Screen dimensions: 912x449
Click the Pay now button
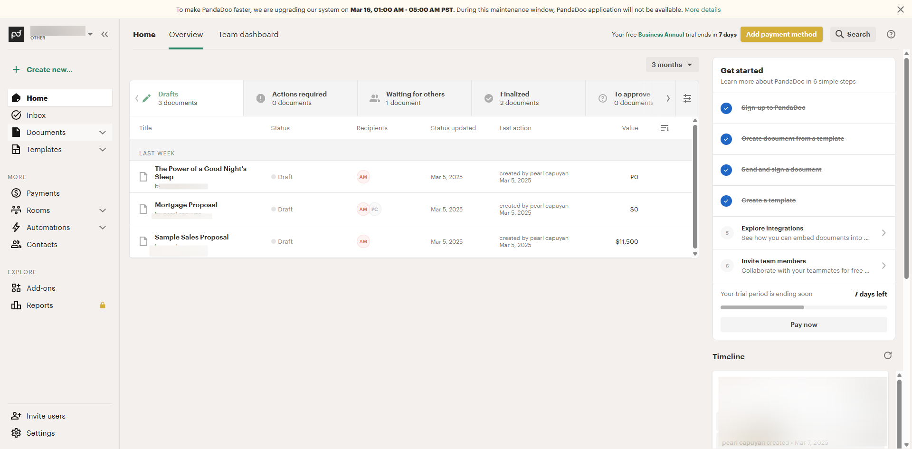tap(804, 325)
